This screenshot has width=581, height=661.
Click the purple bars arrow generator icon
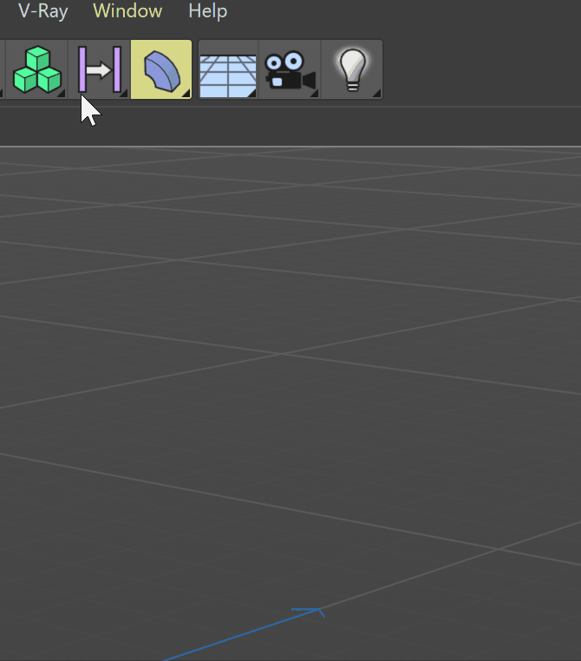click(99, 69)
